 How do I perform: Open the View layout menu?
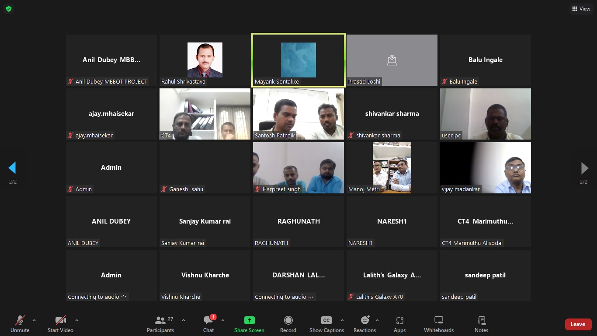point(581,9)
